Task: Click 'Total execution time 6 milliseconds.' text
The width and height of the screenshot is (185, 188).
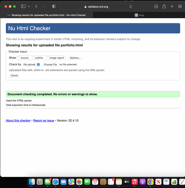Action: (x=26, y=105)
